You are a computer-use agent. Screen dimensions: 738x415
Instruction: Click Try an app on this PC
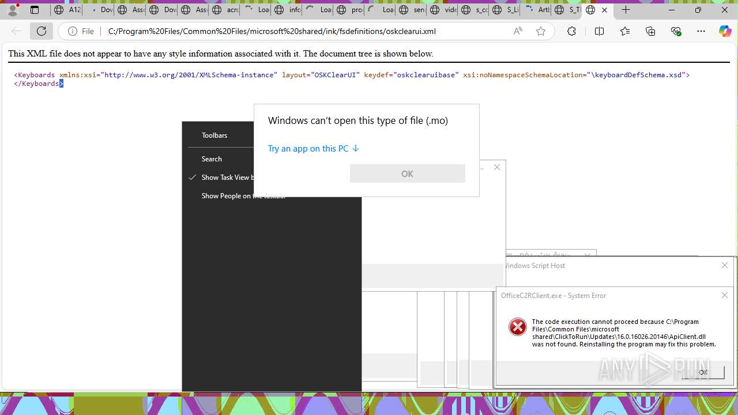coord(314,149)
